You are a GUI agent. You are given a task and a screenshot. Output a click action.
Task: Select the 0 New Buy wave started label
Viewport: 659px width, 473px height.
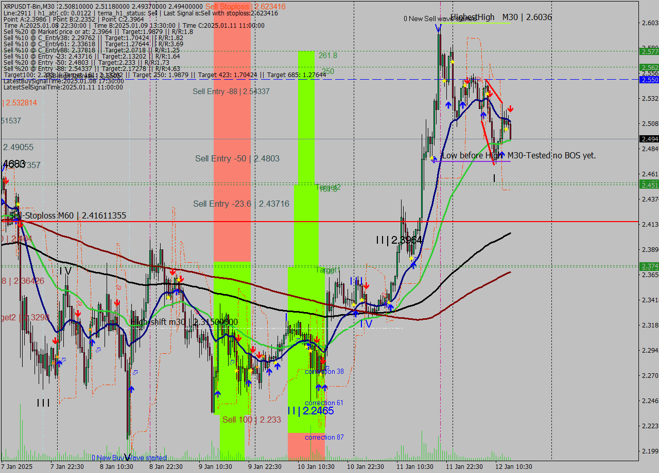129,458
